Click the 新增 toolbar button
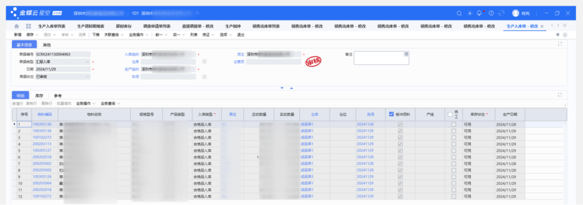The image size is (583, 205). pos(17,35)
